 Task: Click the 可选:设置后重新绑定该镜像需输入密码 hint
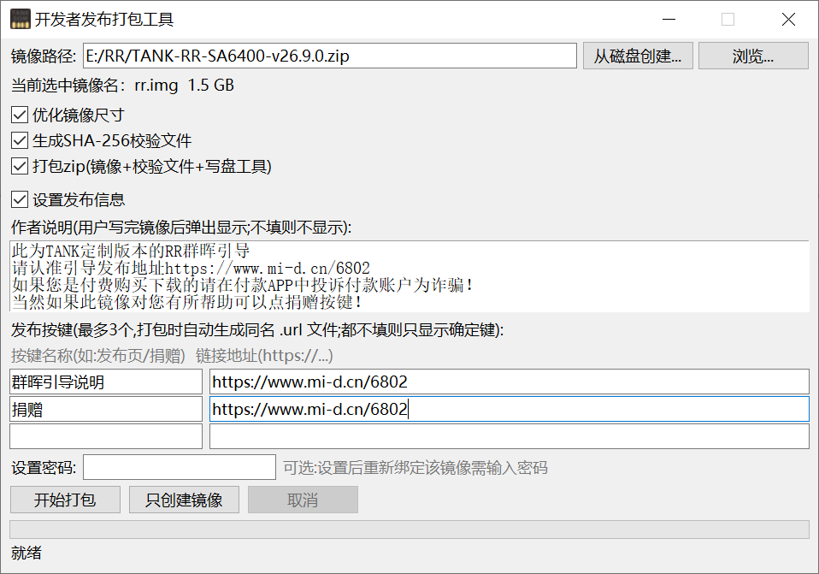coord(415,467)
